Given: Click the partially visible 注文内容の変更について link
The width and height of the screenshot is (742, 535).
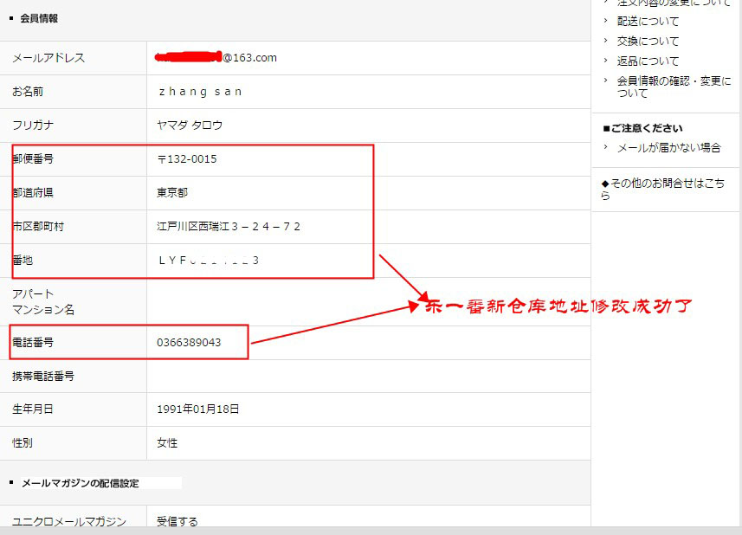Looking at the screenshot, I should pos(673,3).
